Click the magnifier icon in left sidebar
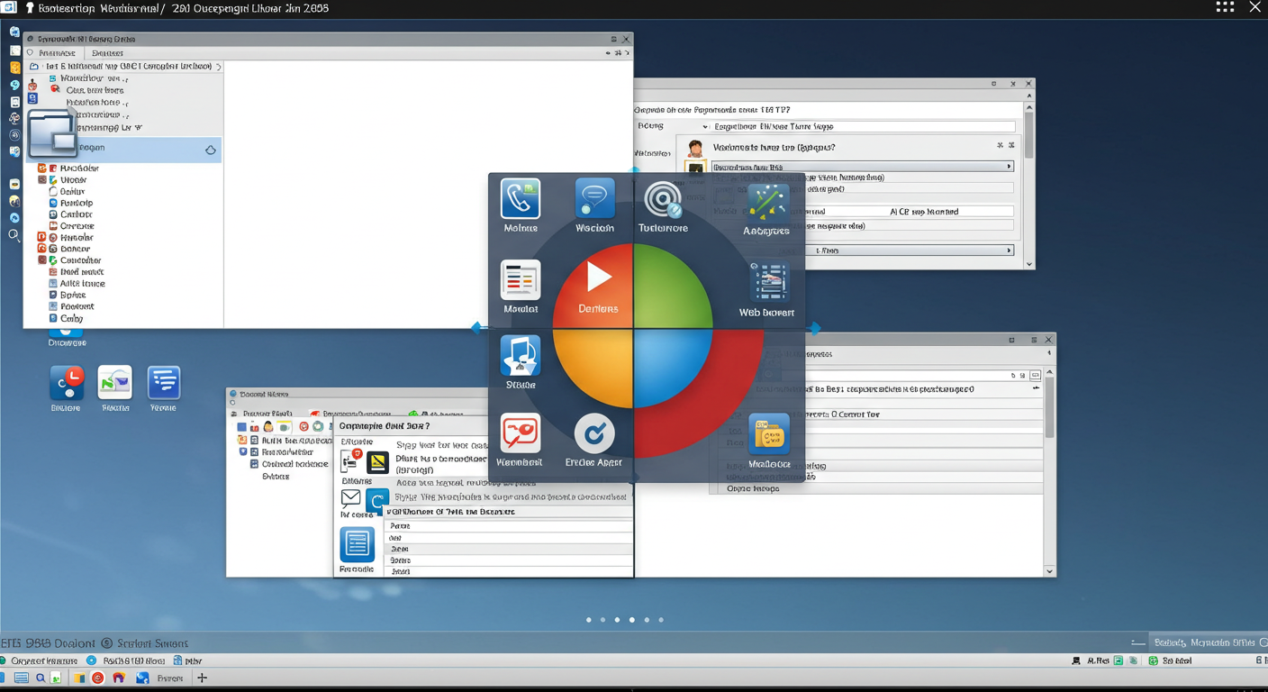Screen dimensions: 1268x692 14,235
